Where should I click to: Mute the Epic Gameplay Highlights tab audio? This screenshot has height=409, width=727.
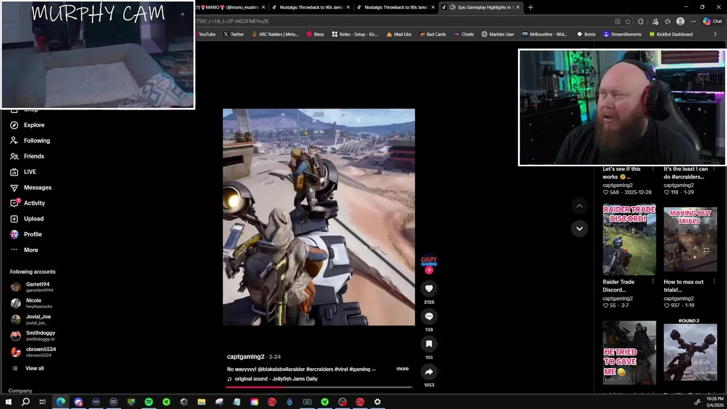(452, 7)
